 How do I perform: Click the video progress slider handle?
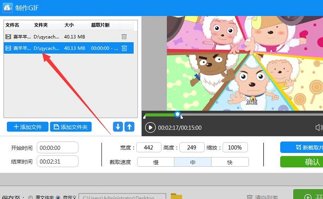coord(178,115)
